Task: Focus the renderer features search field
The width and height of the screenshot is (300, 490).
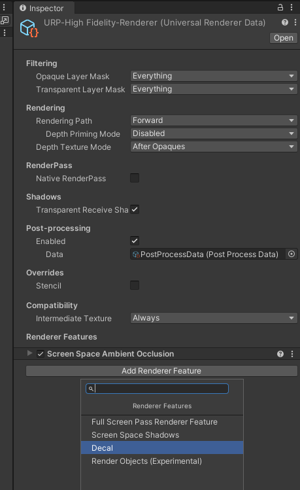Action: [157, 389]
